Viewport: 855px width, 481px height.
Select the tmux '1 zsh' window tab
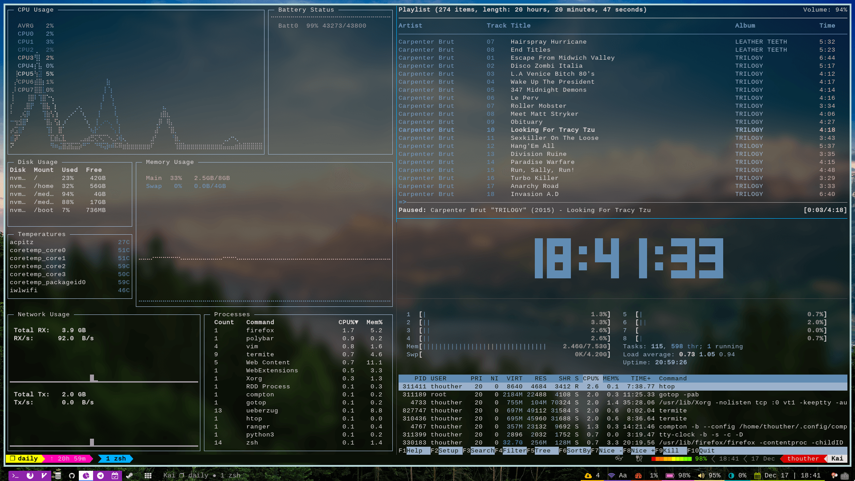click(x=116, y=458)
